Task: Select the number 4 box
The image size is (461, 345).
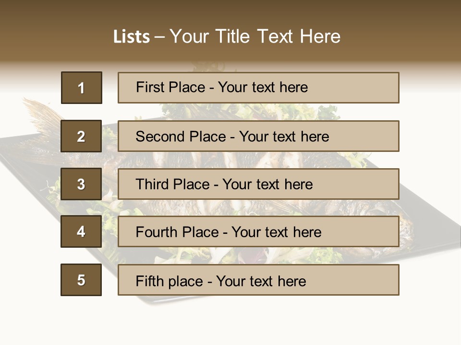Action: (81, 231)
